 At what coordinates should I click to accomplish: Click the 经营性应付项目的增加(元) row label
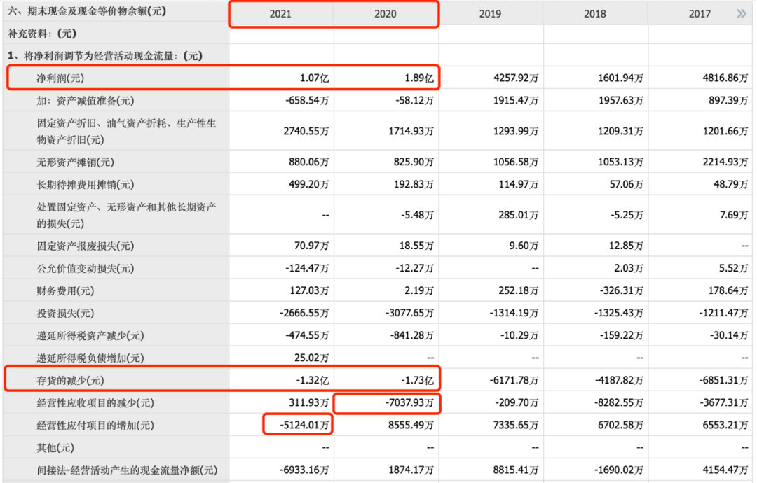click(95, 426)
